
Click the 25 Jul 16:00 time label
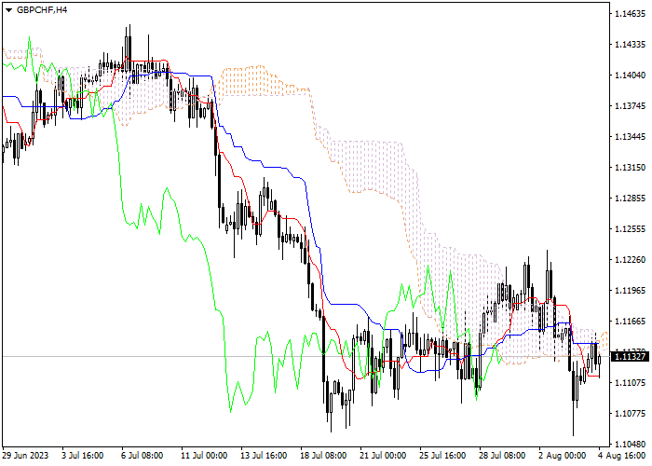(x=442, y=456)
